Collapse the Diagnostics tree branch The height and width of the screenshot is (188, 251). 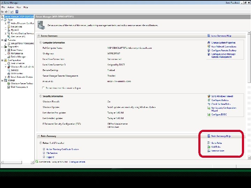pos(2,47)
